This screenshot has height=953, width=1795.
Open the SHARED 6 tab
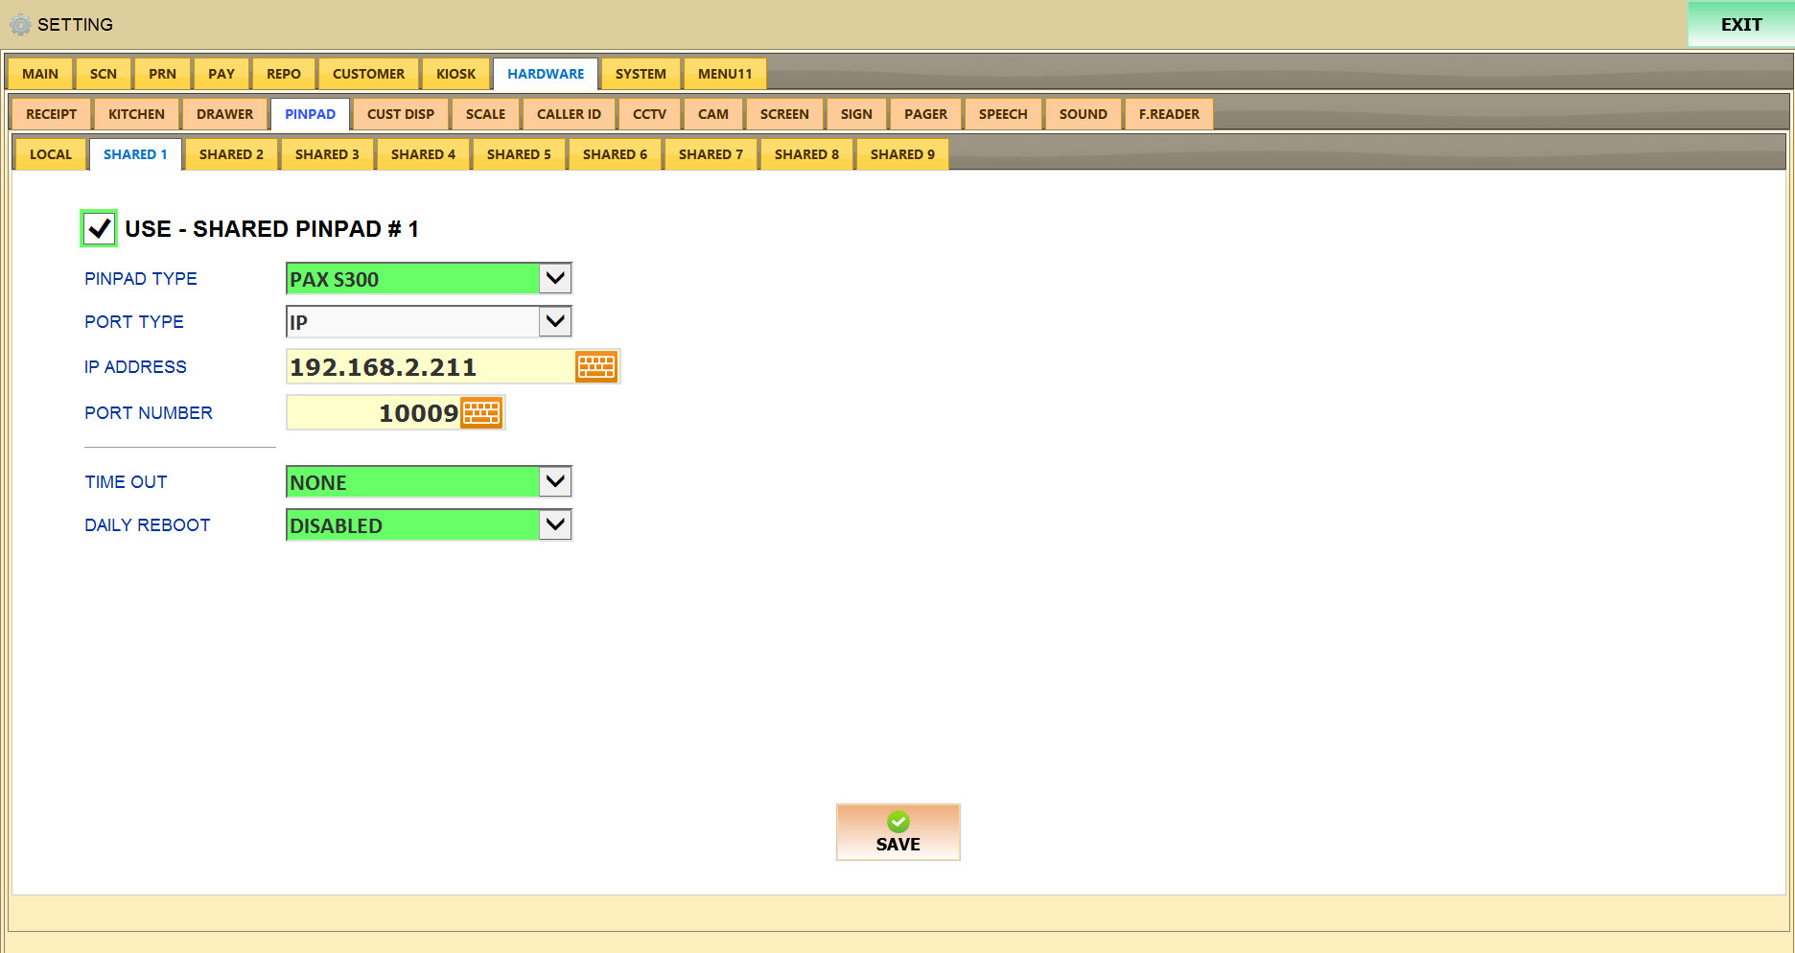[x=615, y=154]
